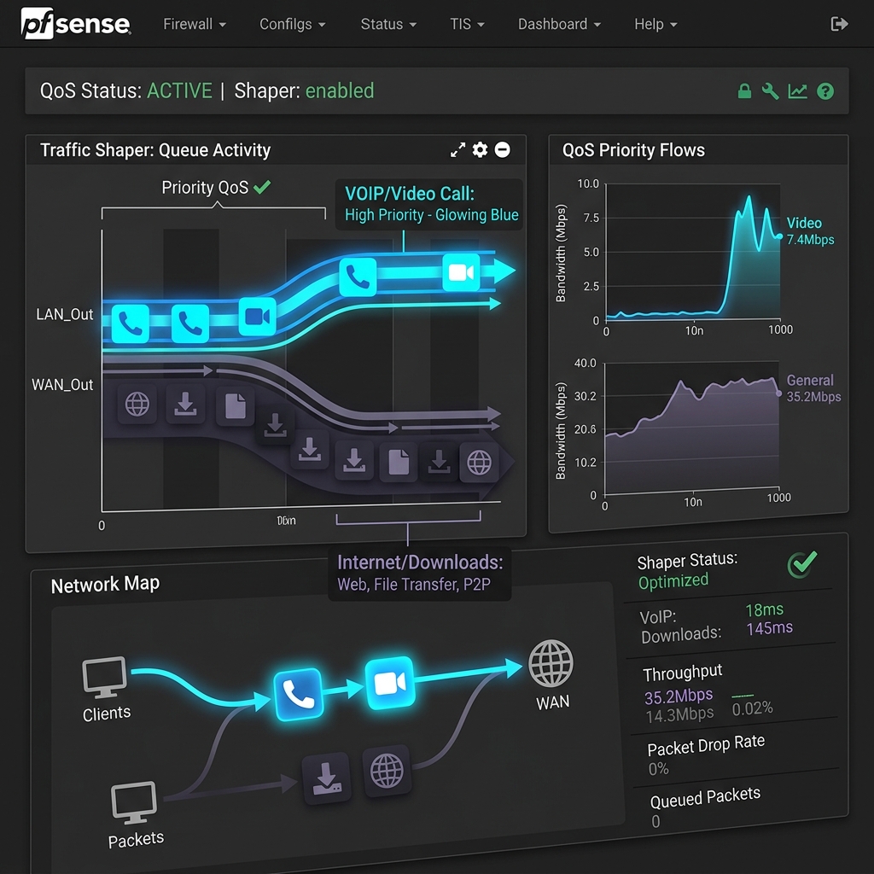
Task: Click the Internet/Downloads tooltip label
Action: pyautogui.click(x=419, y=573)
